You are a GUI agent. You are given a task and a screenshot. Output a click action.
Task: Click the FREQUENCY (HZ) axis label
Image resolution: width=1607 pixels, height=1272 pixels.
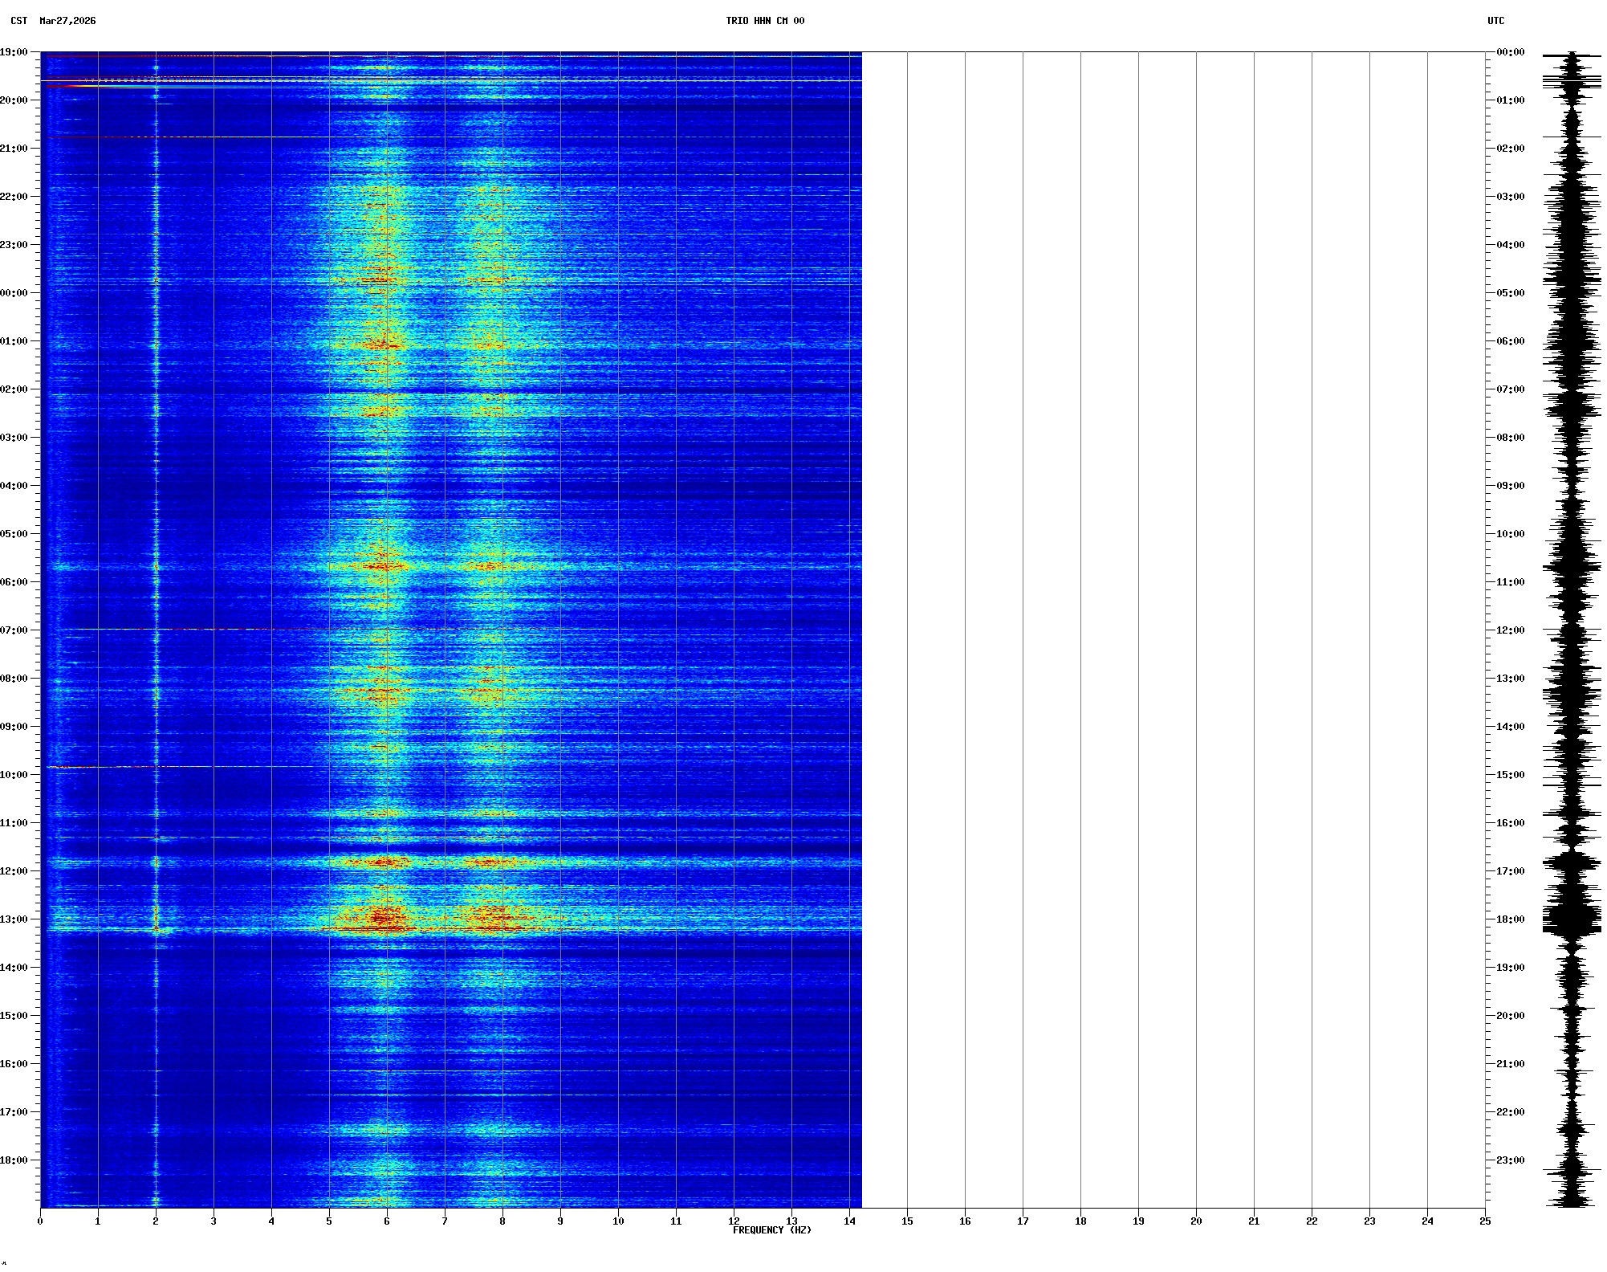tap(771, 1230)
